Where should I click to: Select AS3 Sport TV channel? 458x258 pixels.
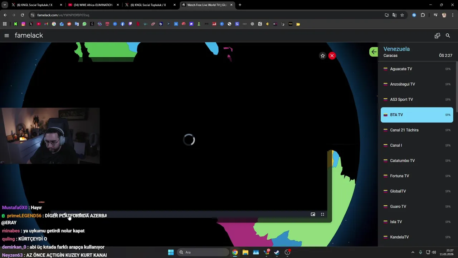(417, 100)
